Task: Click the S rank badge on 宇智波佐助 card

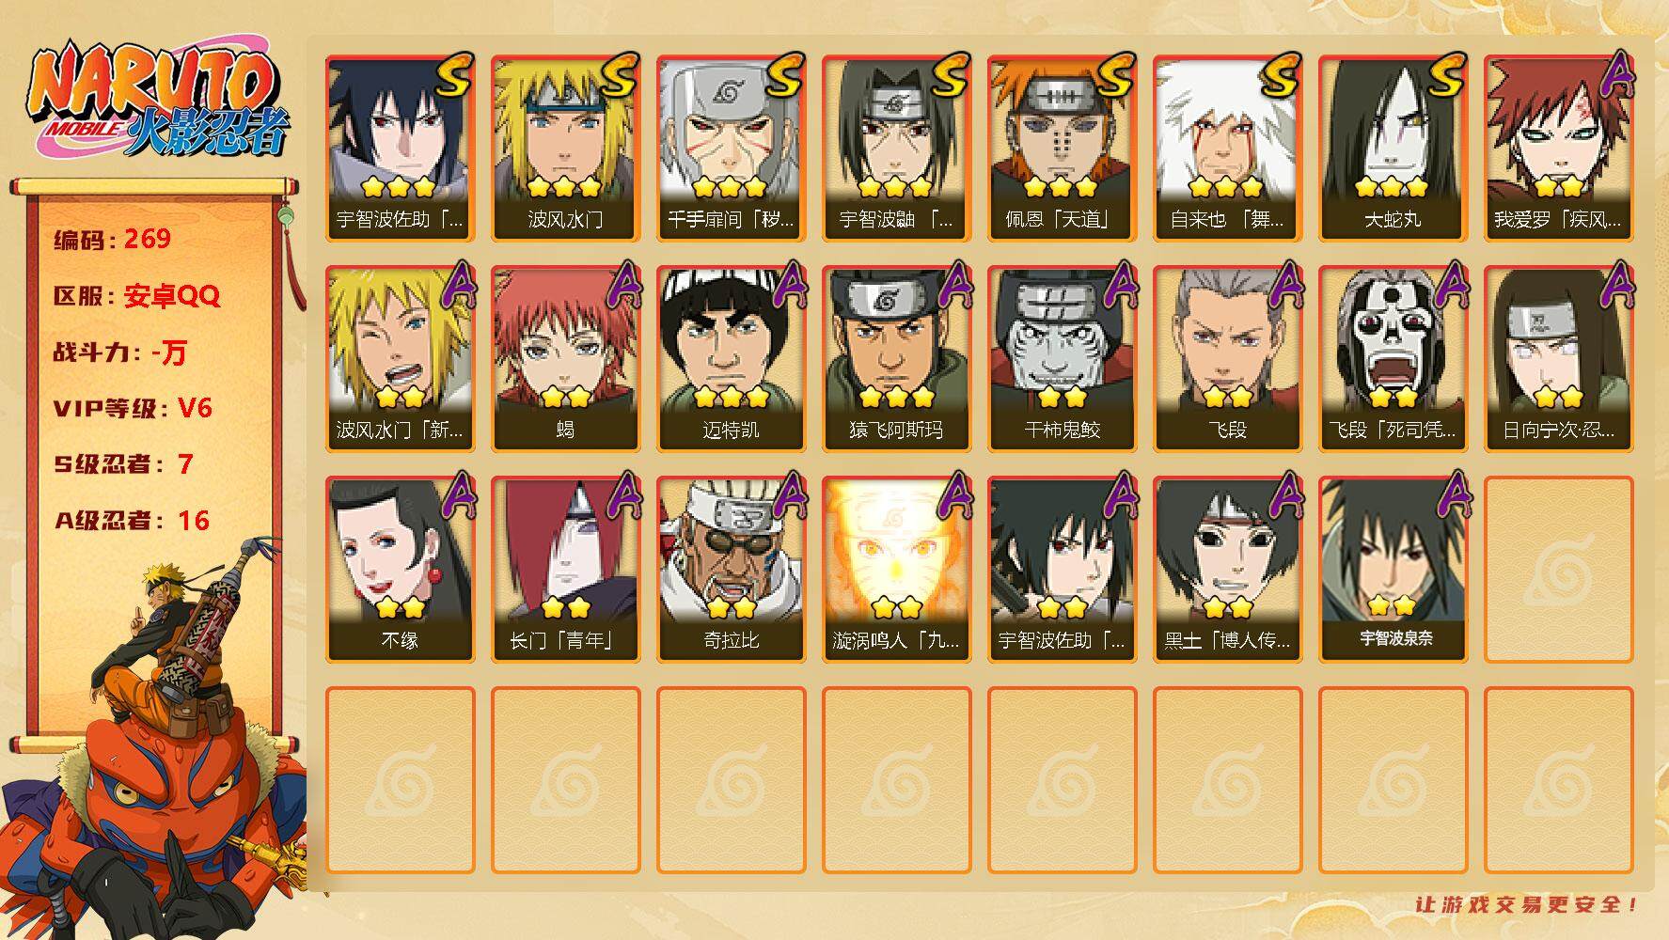Action: coord(452,75)
